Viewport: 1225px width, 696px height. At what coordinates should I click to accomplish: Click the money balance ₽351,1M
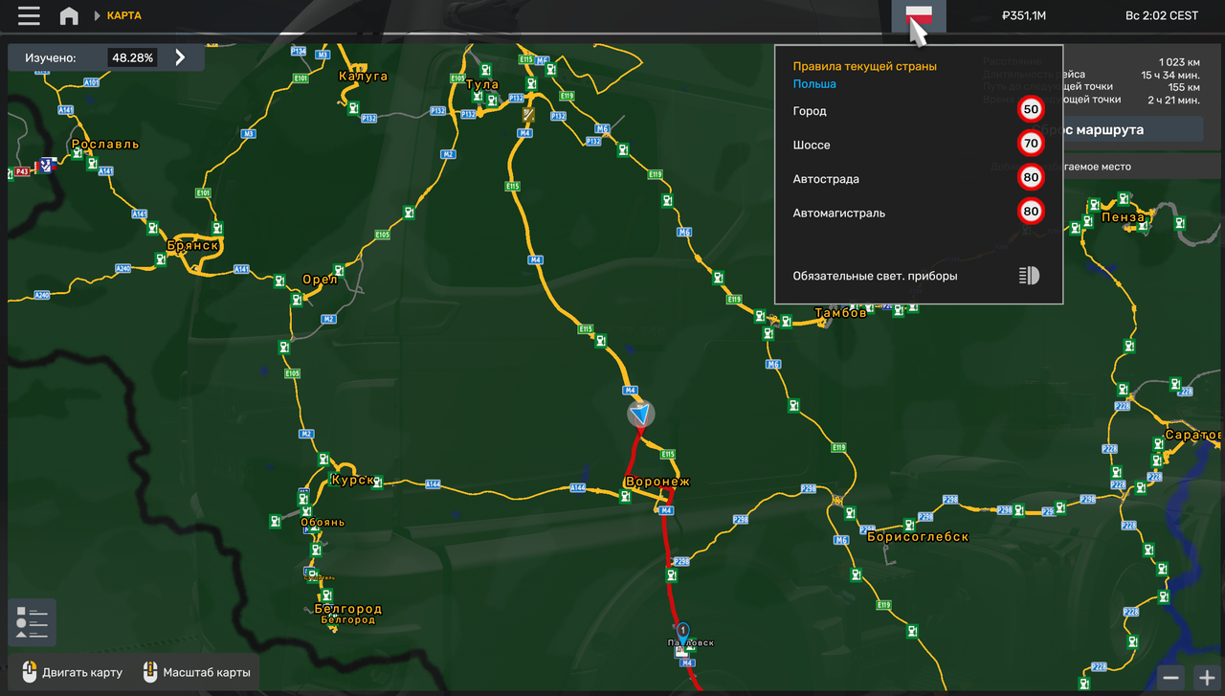pos(1024,15)
